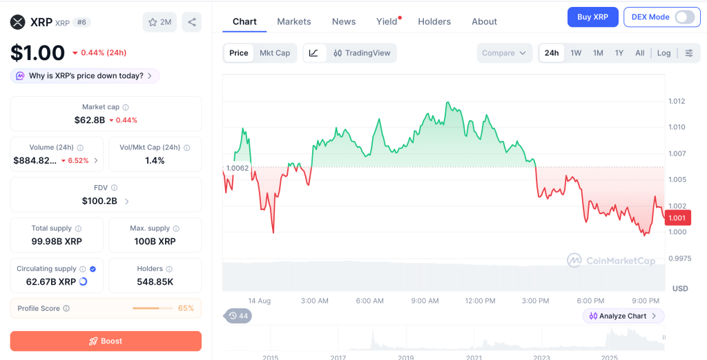Click the share icon button
The height and width of the screenshot is (360, 707).
click(192, 22)
